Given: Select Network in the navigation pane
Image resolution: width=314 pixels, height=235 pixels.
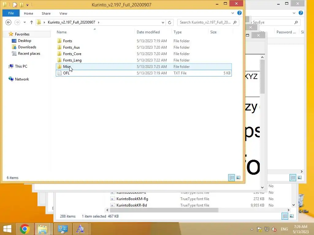Looking at the screenshot, I should pyautogui.click(x=22, y=79).
